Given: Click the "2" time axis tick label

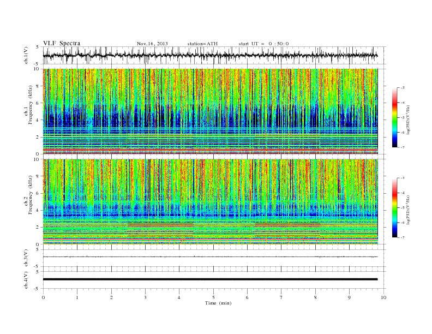Looking at the screenshot, I should (111, 297).
